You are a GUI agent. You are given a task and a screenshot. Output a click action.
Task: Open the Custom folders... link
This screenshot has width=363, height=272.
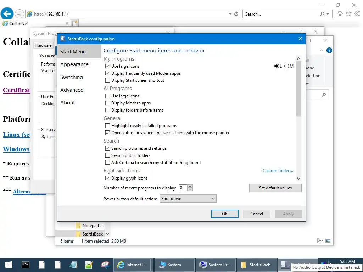tap(278, 171)
